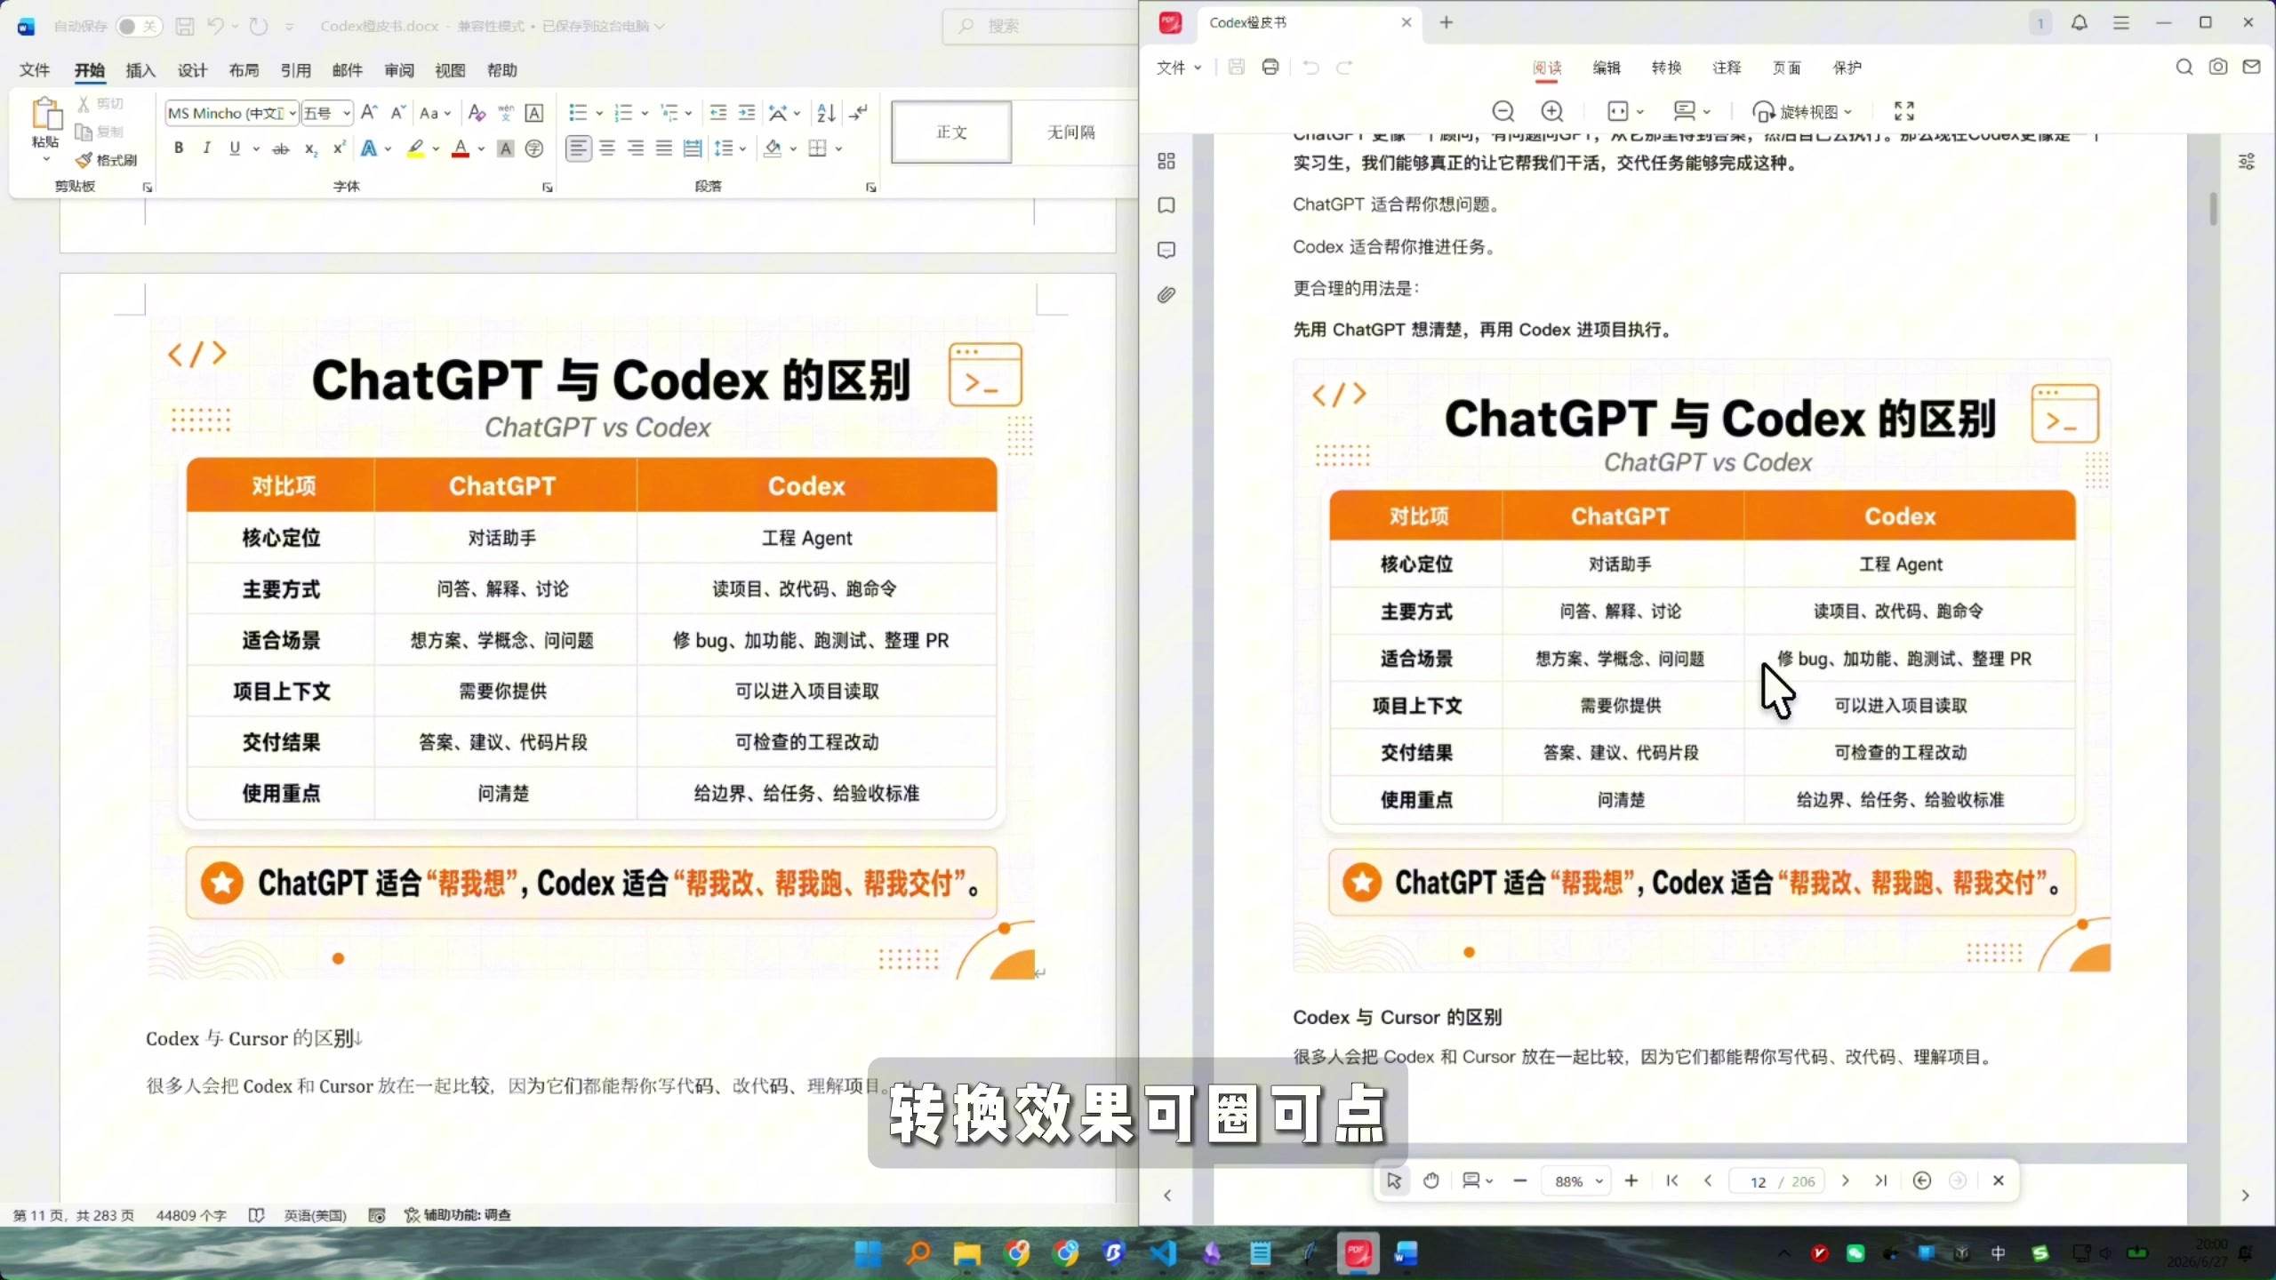This screenshot has width=2276, height=1280.
Task: Click the PDF zoom in magnifier icon
Action: [1552, 111]
